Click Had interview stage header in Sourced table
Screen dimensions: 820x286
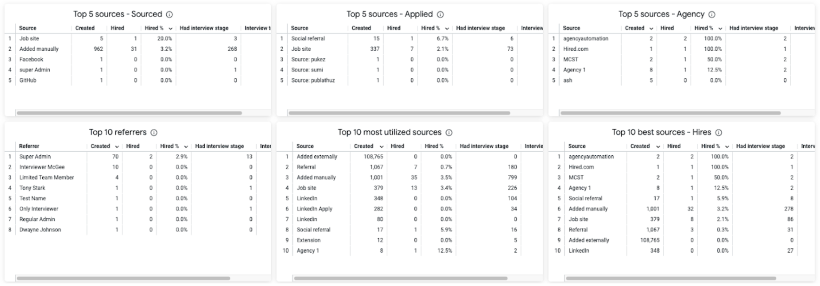point(204,28)
